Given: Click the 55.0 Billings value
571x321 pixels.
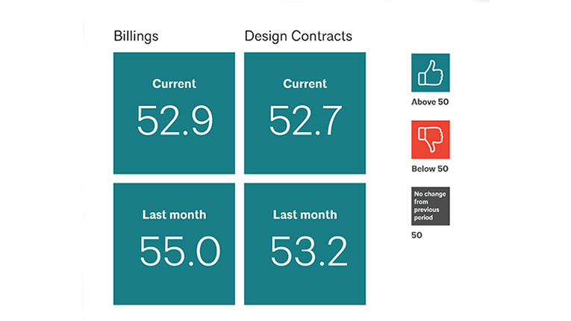Looking at the screenshot, I should (x=179, y=252).
